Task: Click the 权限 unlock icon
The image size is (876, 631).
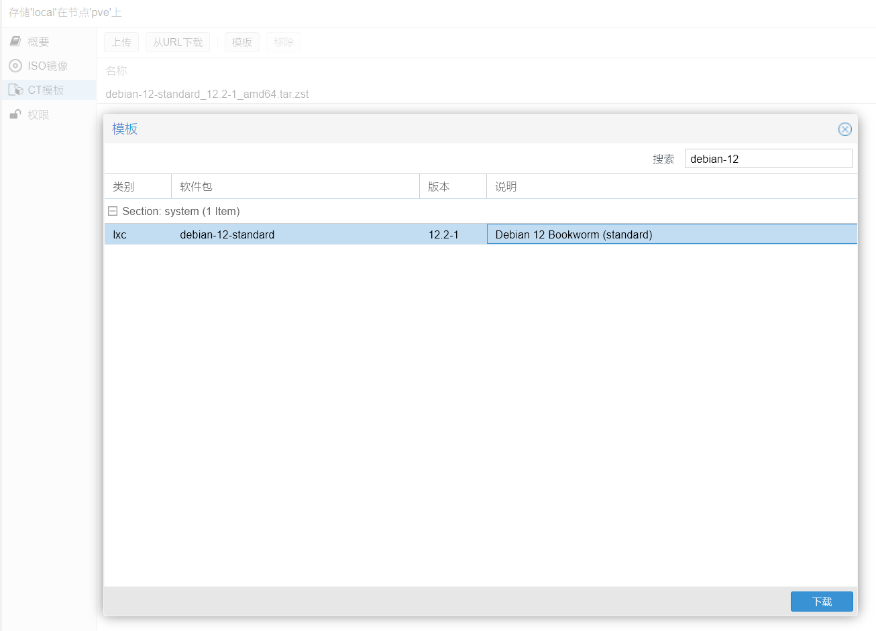Action: [x=15, y=115]
